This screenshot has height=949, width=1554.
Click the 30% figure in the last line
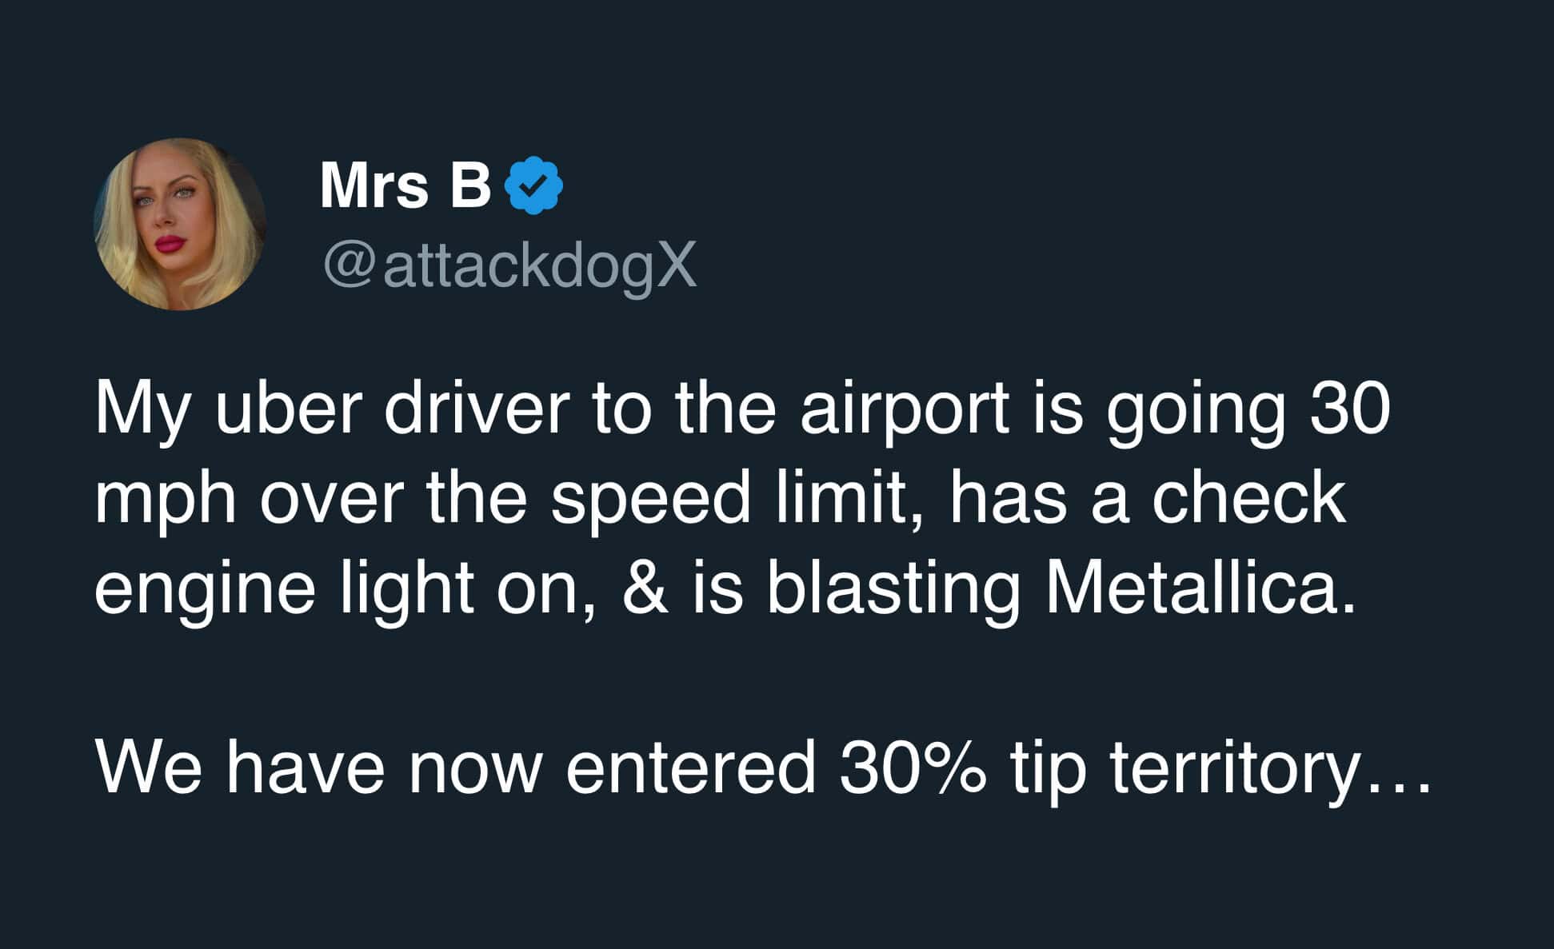point(913,767)
